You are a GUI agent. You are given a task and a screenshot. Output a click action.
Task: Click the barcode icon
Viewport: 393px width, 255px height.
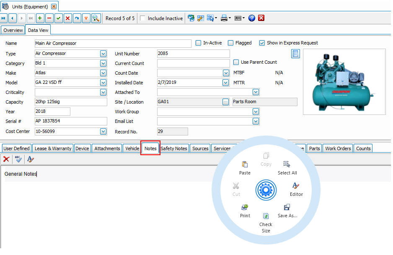[x=238, y=18]
